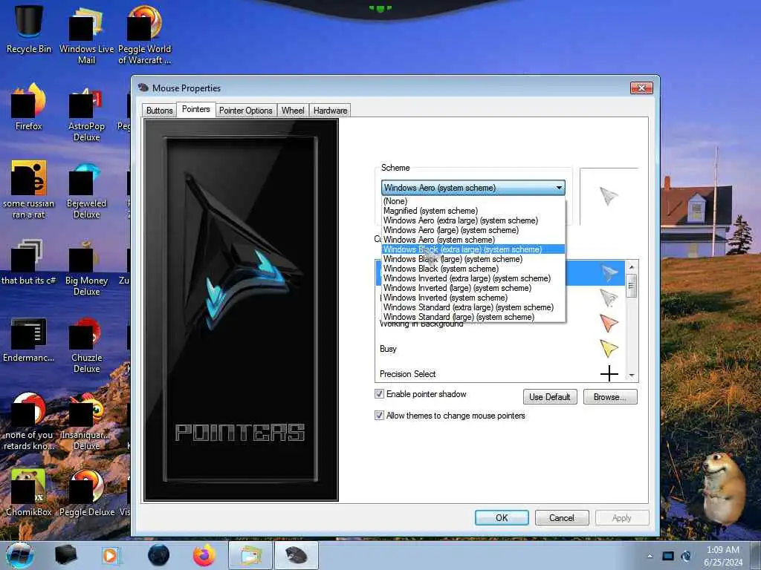This screenshot has height=570, width=761.
Task: Pick Windows Black (extra large) scheme
Action: 473,249
